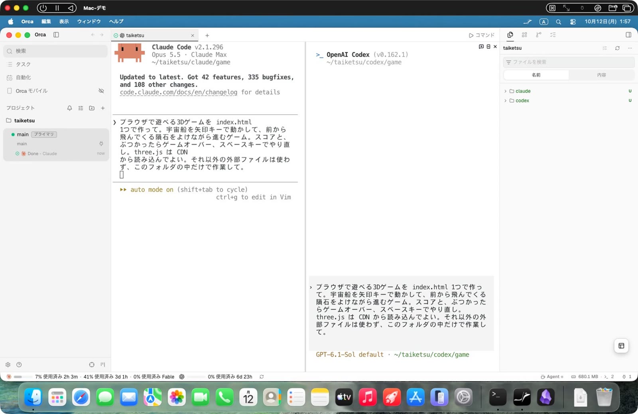The image size is (638, 414).
Task: Click the split pane icon in Codex pane
Action: 488,47
